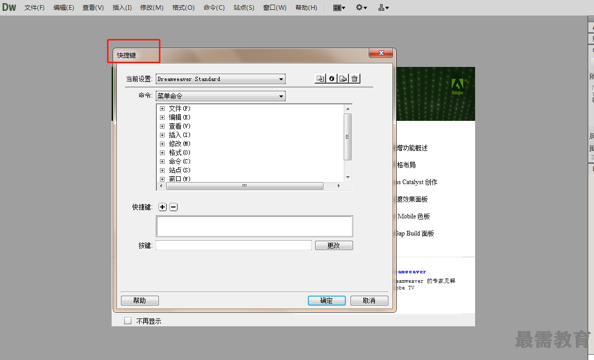Click the 帮助 button in dialog
The image size is (594, 360).
coord(139,300)
